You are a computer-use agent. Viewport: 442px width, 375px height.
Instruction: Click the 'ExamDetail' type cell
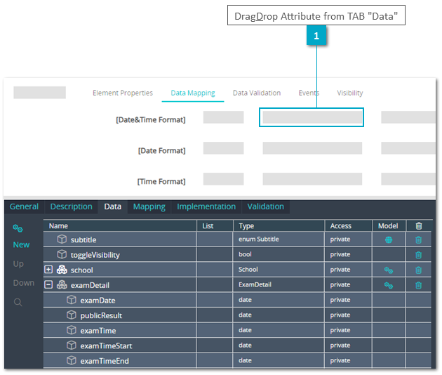click(x=279, y=284)
